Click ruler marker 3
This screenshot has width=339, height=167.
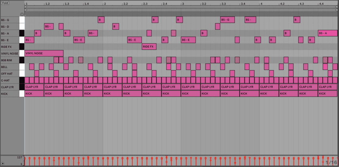pyautogui.click(x=183, y=4)
